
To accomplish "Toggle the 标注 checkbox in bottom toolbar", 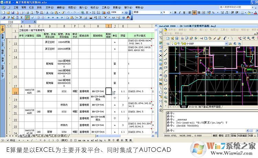I will [8, 140].
